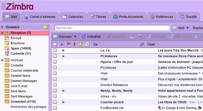
Task: Check the box for Nexity conversation
Action: [x=55, y=91]
